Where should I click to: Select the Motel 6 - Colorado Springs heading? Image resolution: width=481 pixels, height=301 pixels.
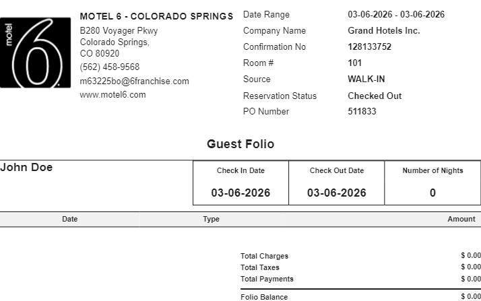[x=156, y=16]
